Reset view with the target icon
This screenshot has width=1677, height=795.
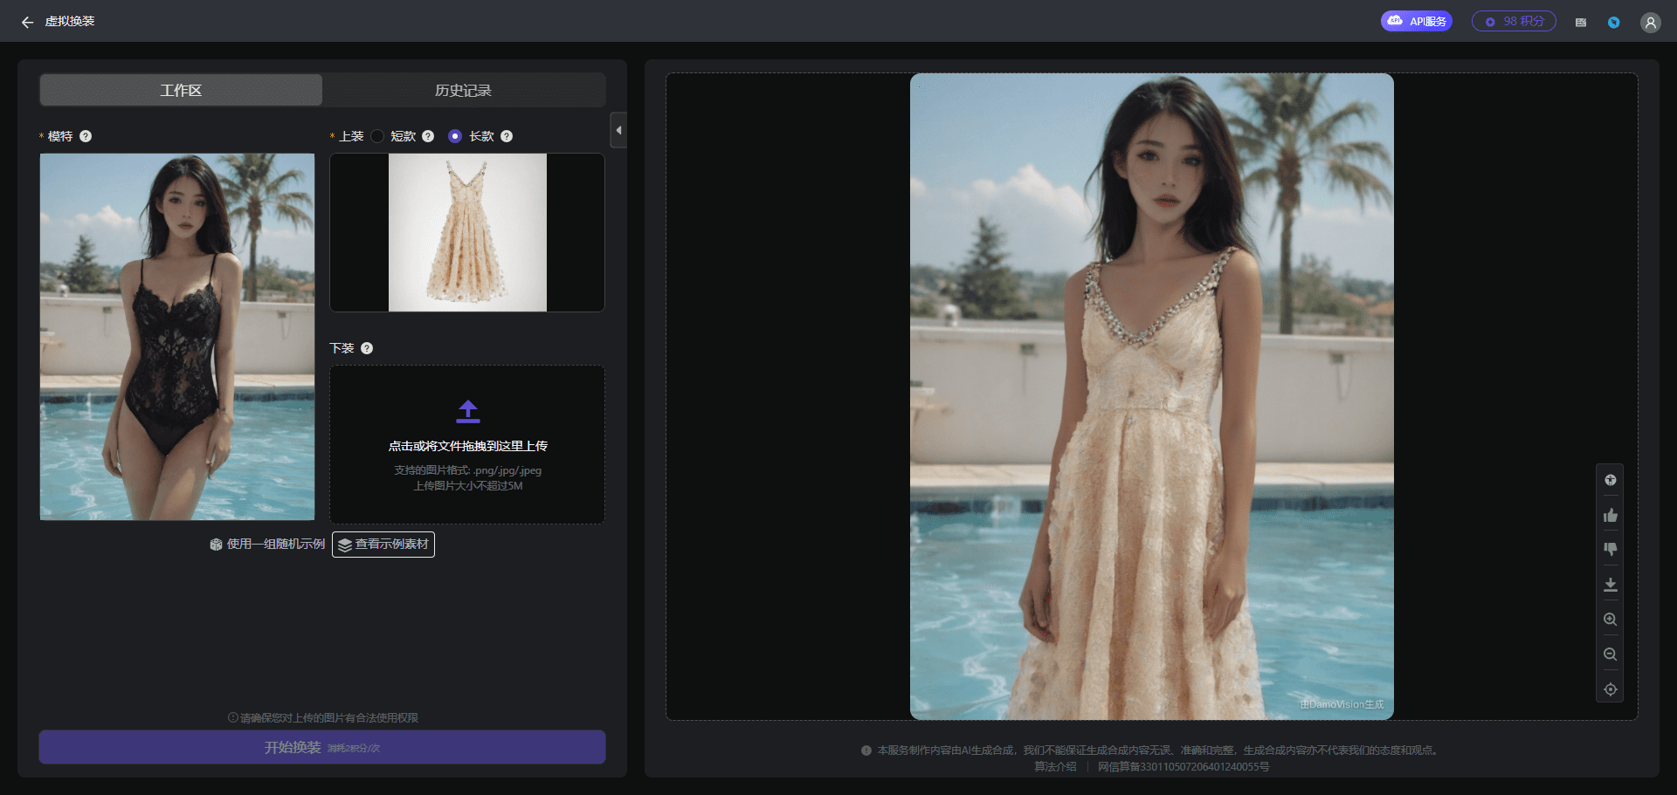click(x=1611, y=689)
